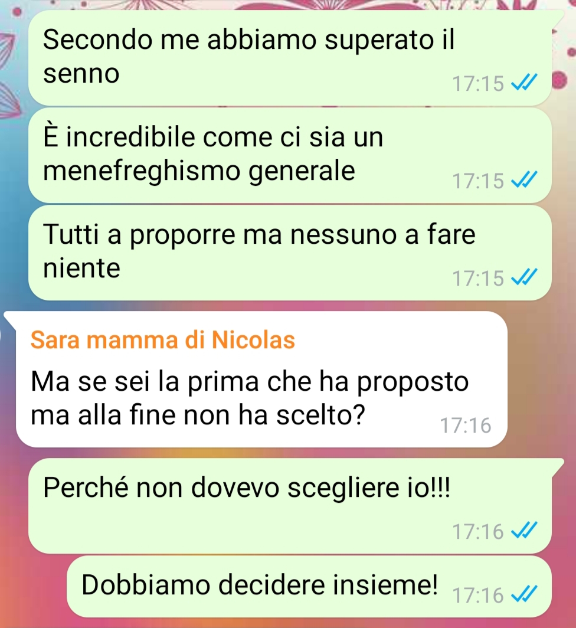Tap 17:16 timestamp of 'decidere insieme' message
The height and width of the screenshot is (628, 576).
pos(478,595)
